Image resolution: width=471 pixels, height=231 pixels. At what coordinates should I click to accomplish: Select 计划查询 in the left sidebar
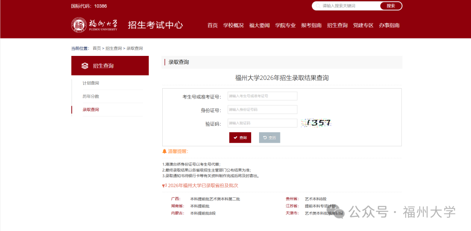coord(91,83)
